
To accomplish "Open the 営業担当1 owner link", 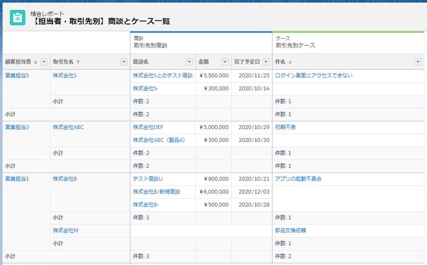I will click(17, 179).
